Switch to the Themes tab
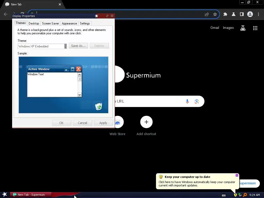264x198 pixels. tap(21, 23)
